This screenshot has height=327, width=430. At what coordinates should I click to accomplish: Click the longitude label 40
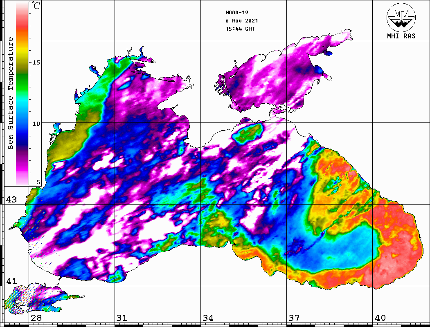[380, 318]
